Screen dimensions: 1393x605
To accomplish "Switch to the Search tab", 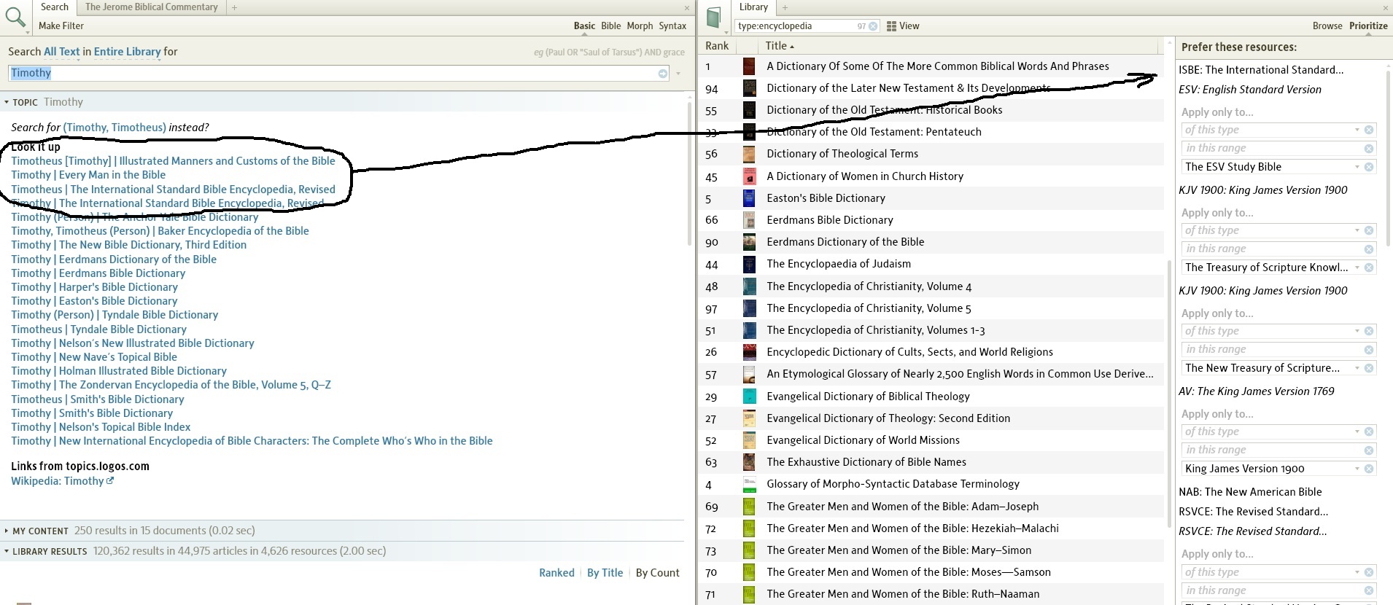I will [55, 7].
